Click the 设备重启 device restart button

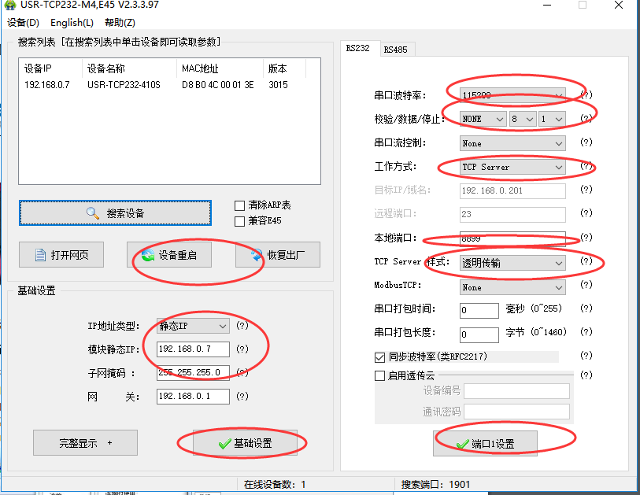tap(169, 255)
